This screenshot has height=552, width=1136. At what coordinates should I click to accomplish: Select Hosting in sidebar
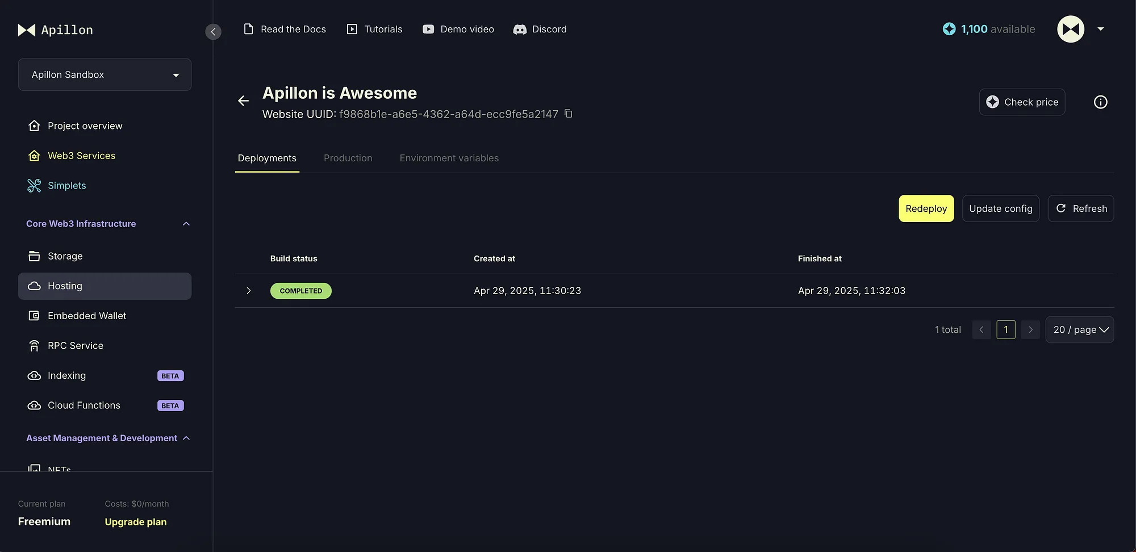tap(105, 286)
